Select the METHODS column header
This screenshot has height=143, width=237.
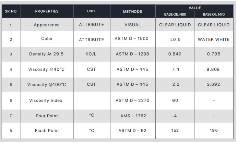(133, 11)
